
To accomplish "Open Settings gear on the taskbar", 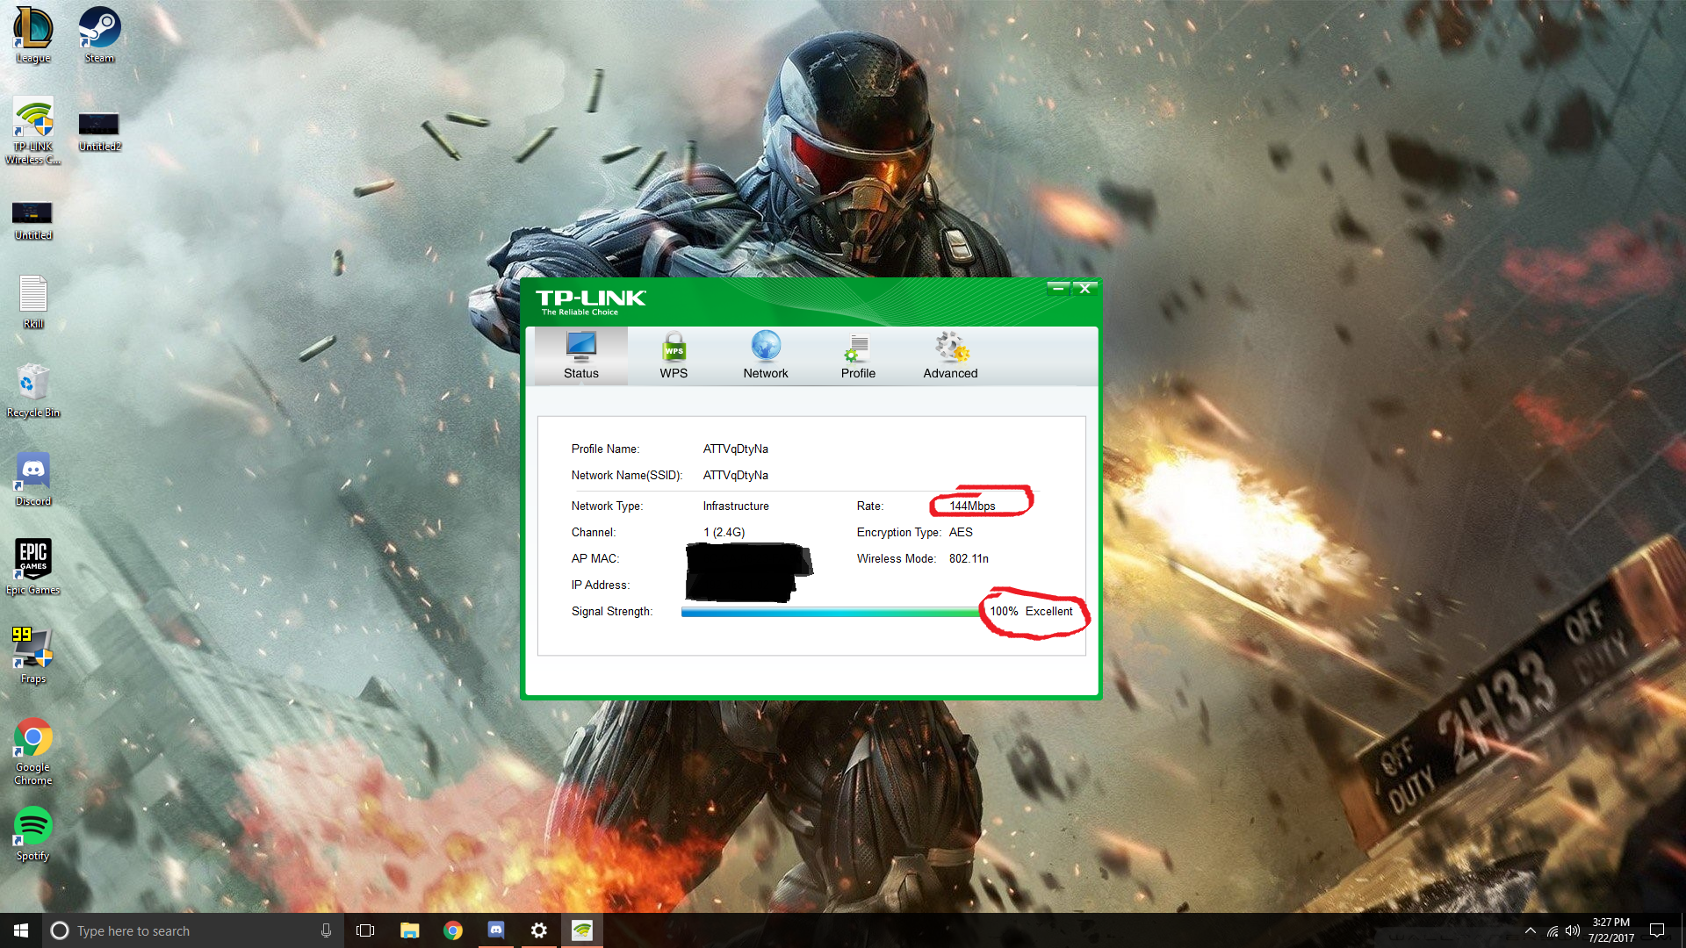I will coord(539,930).
